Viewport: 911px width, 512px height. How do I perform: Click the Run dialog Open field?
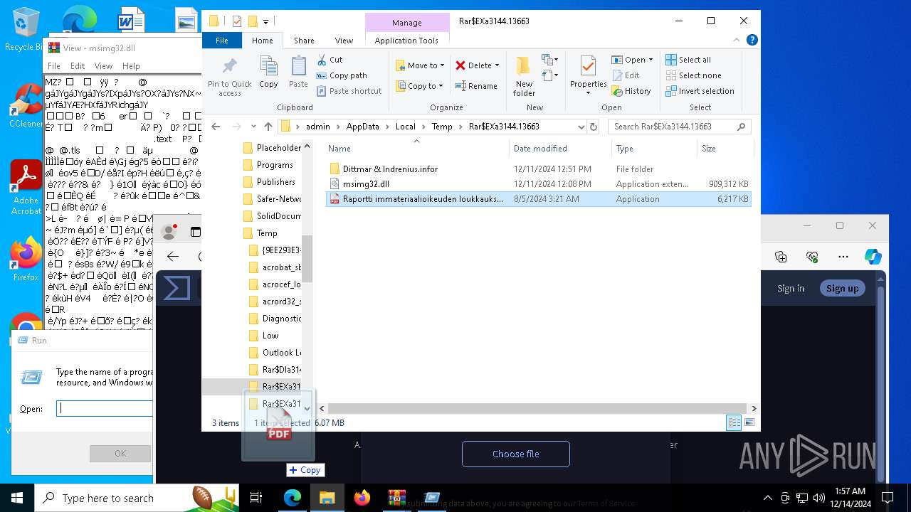(105, 408)
